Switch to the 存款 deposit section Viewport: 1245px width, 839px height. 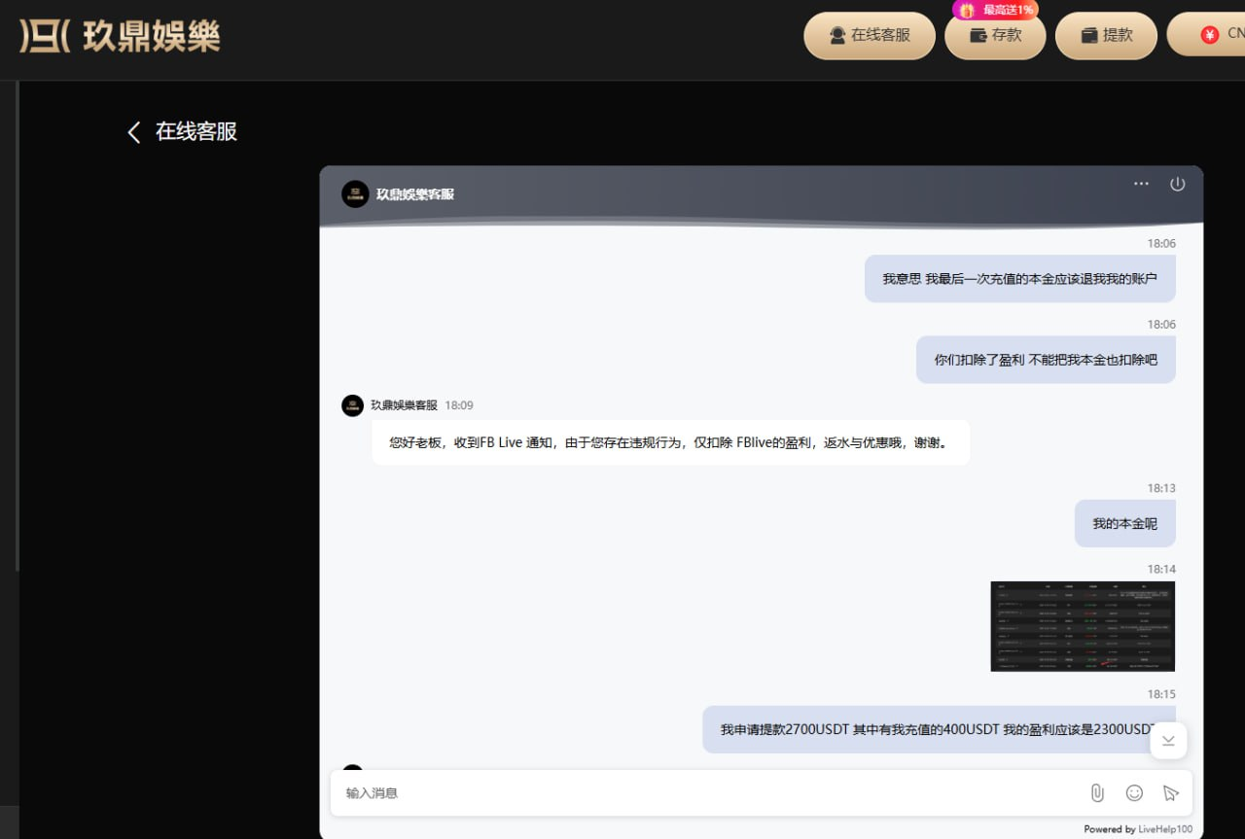[x=994, y=34]
